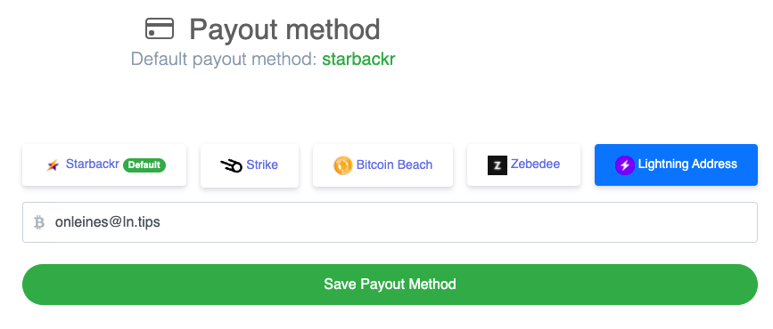Click the Payout method heading
773x329 pixels.
tap(284, 29)
